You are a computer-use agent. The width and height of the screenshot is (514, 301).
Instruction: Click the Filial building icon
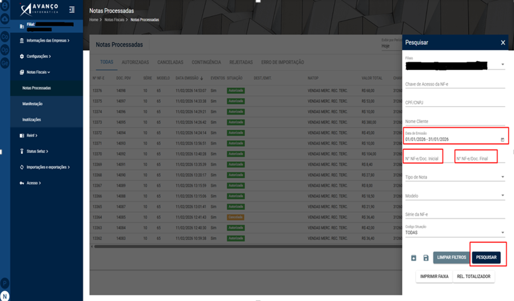pos(22,26)
